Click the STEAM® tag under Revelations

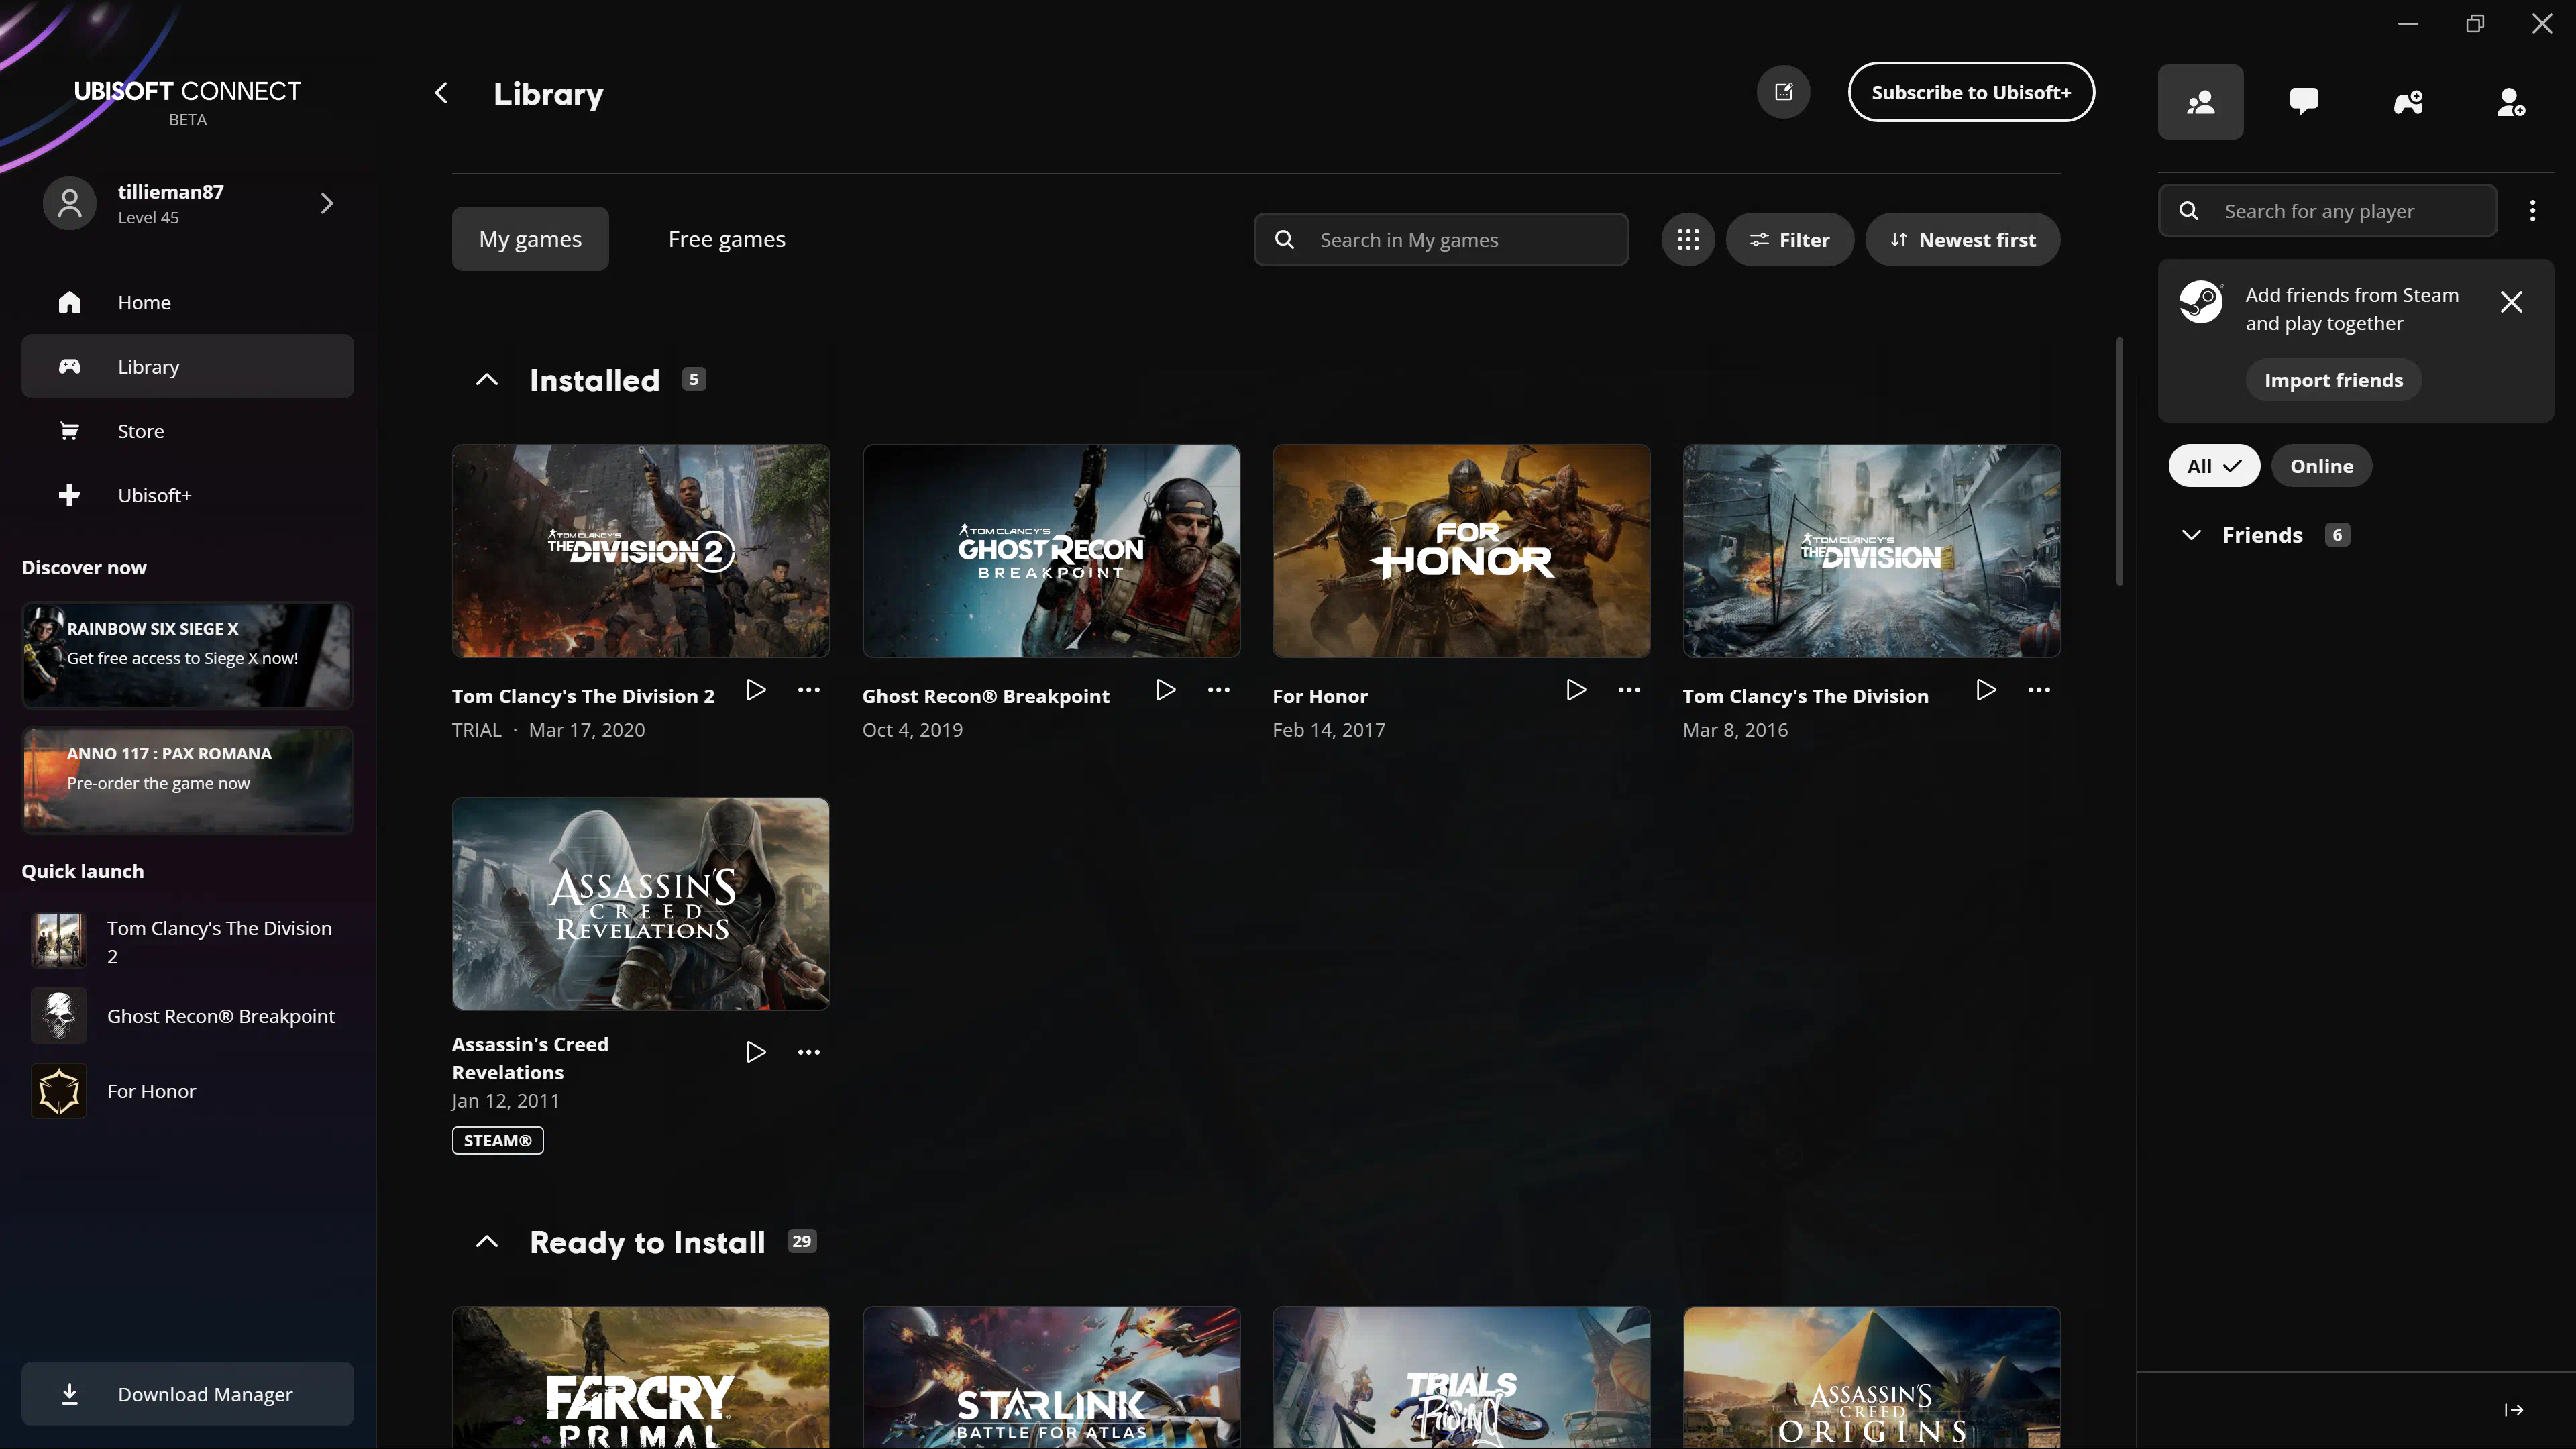tap(498, 1141)
